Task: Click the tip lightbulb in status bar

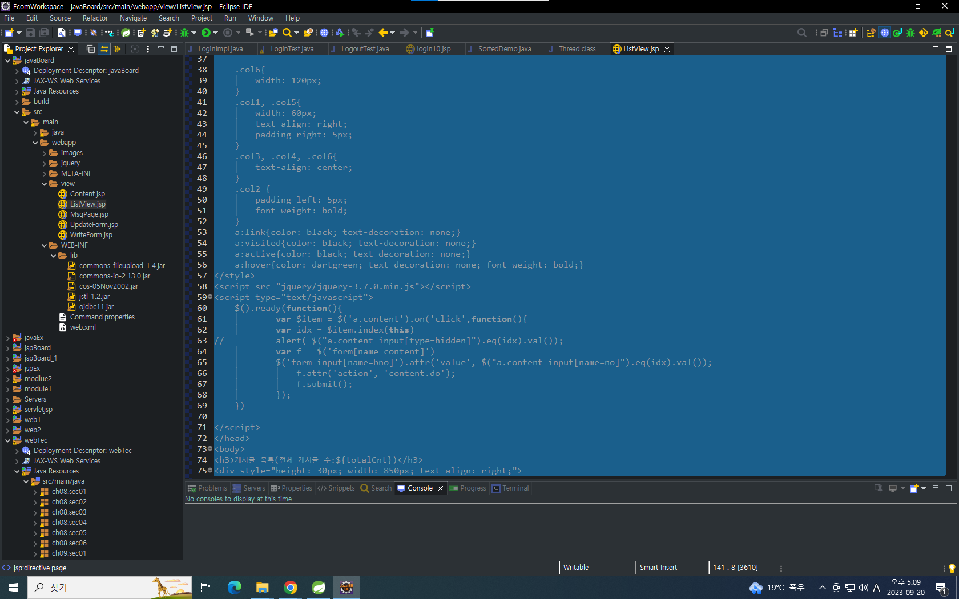Action: click(952, 568)
